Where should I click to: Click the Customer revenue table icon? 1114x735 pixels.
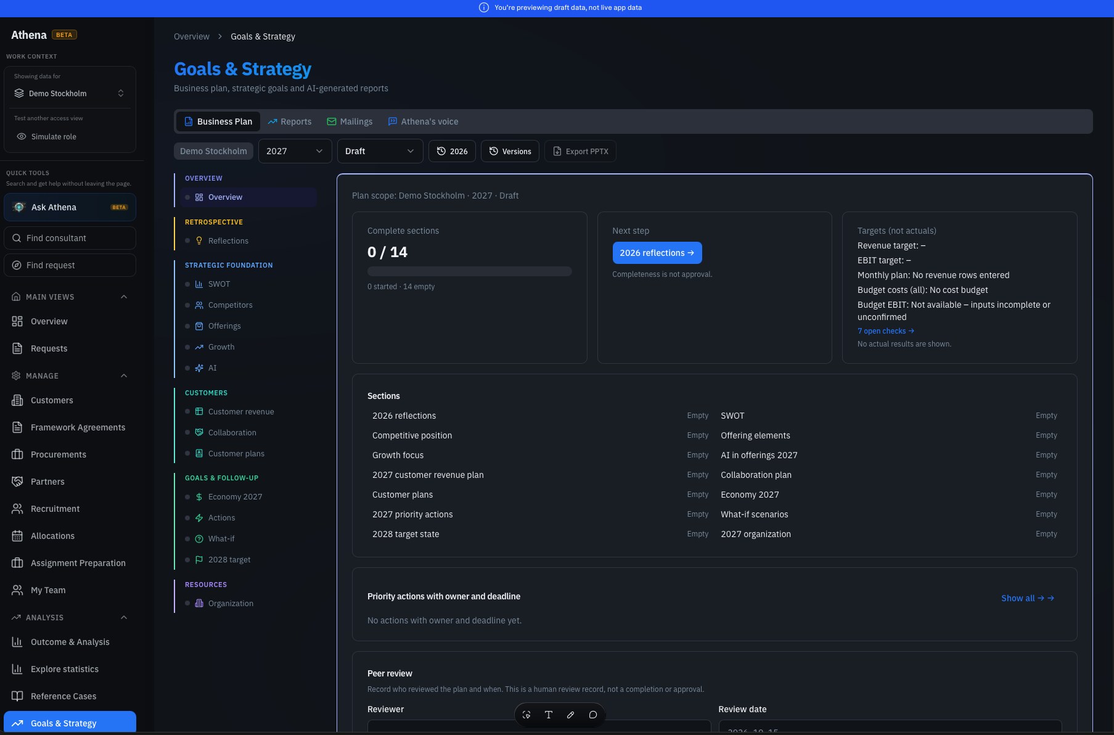[199, 412]
